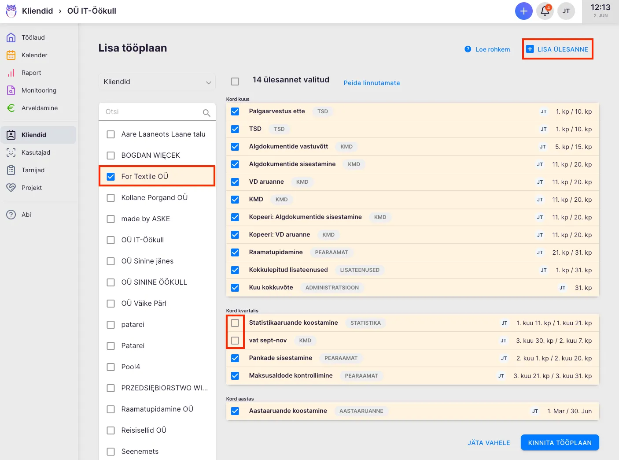Check the Statistikaaruande koostamine task checkbox
The width and height of the screenshot is (619, 460).
click(235, 323)
